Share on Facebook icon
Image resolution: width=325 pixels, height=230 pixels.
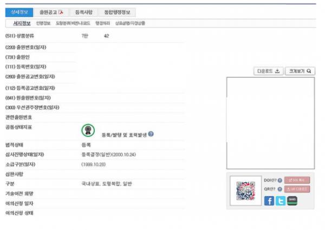269,201
